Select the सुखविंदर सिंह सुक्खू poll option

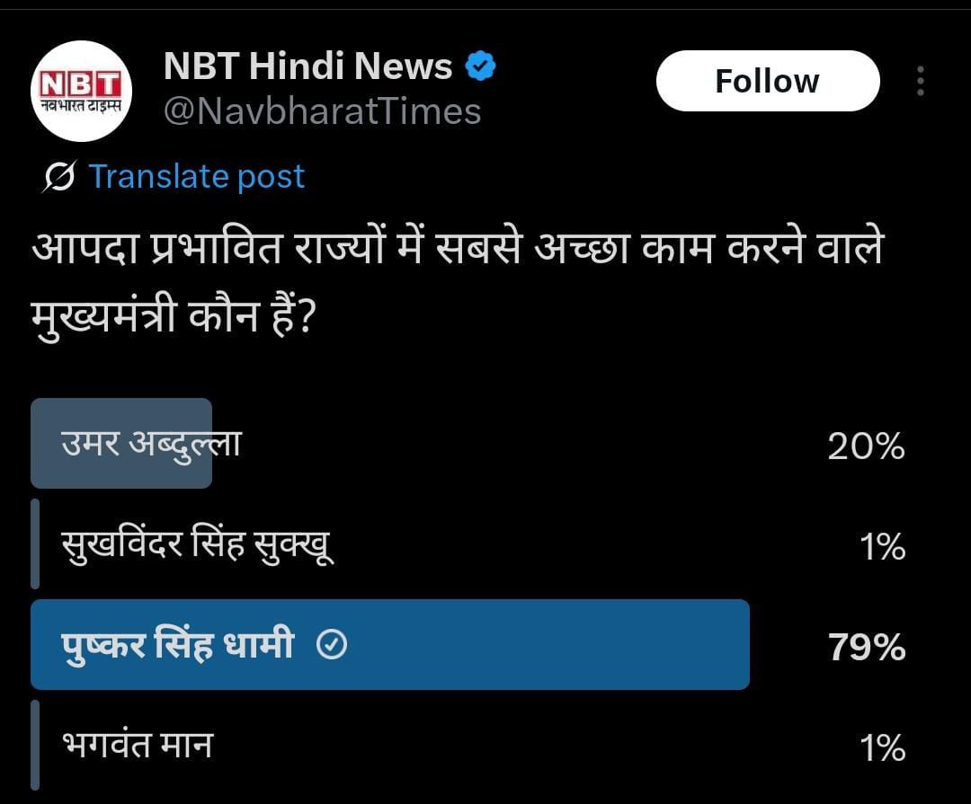pyautogui.click(x=198, y=545)
